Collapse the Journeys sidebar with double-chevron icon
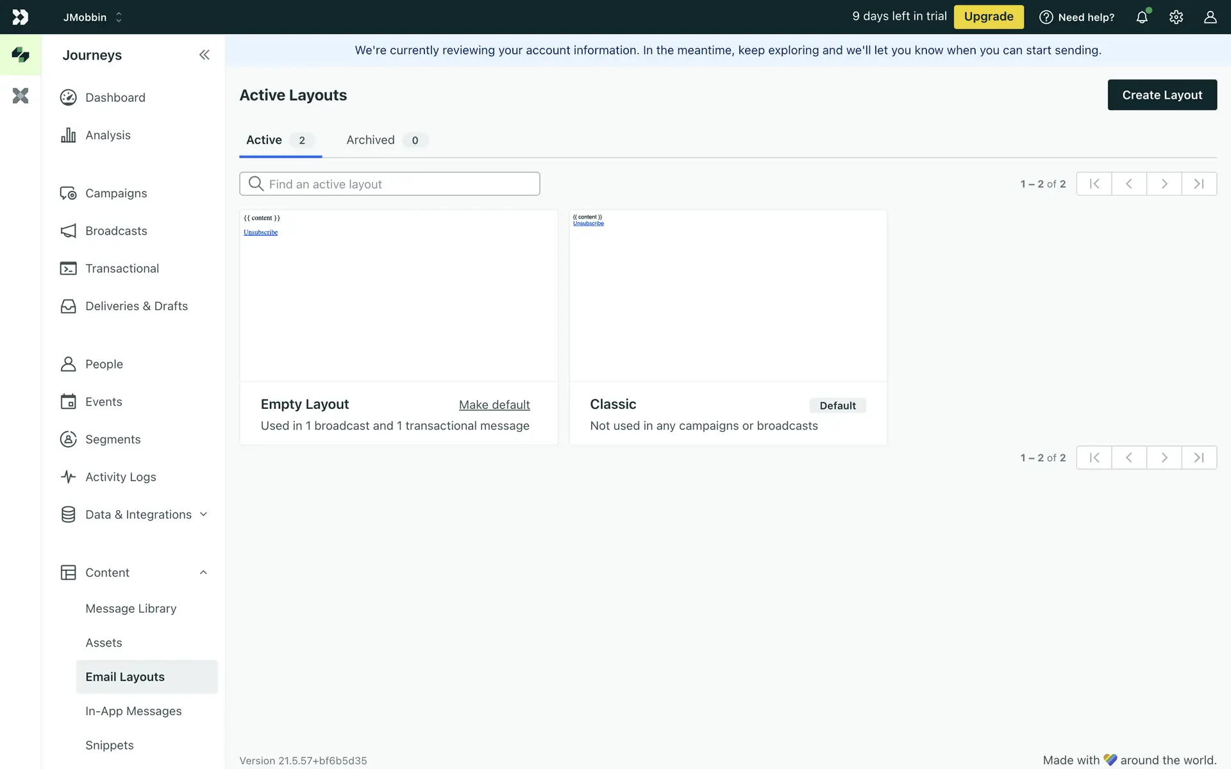 [x=204, y=55]
